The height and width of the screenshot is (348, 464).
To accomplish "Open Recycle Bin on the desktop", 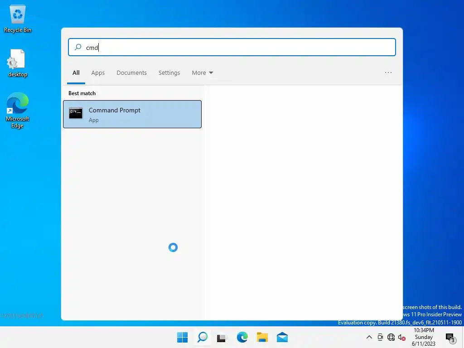I will pos(18,19).
